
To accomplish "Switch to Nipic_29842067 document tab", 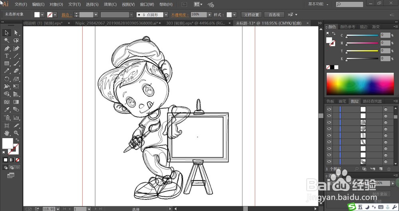I will pos(117,23).
